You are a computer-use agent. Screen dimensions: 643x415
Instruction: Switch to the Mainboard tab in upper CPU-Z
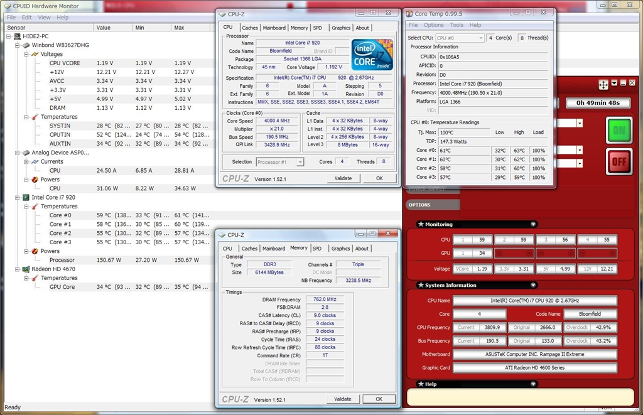click(x=274, y=28)
